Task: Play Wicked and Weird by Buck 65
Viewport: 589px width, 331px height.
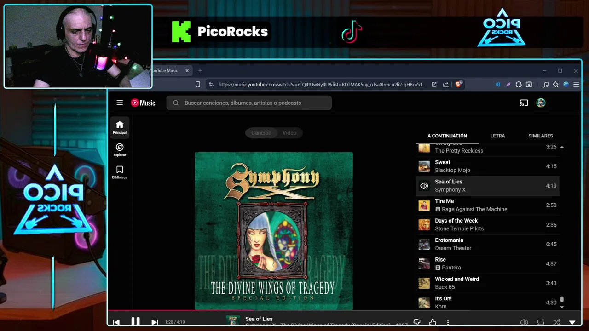Action: (x=487, y=283)
